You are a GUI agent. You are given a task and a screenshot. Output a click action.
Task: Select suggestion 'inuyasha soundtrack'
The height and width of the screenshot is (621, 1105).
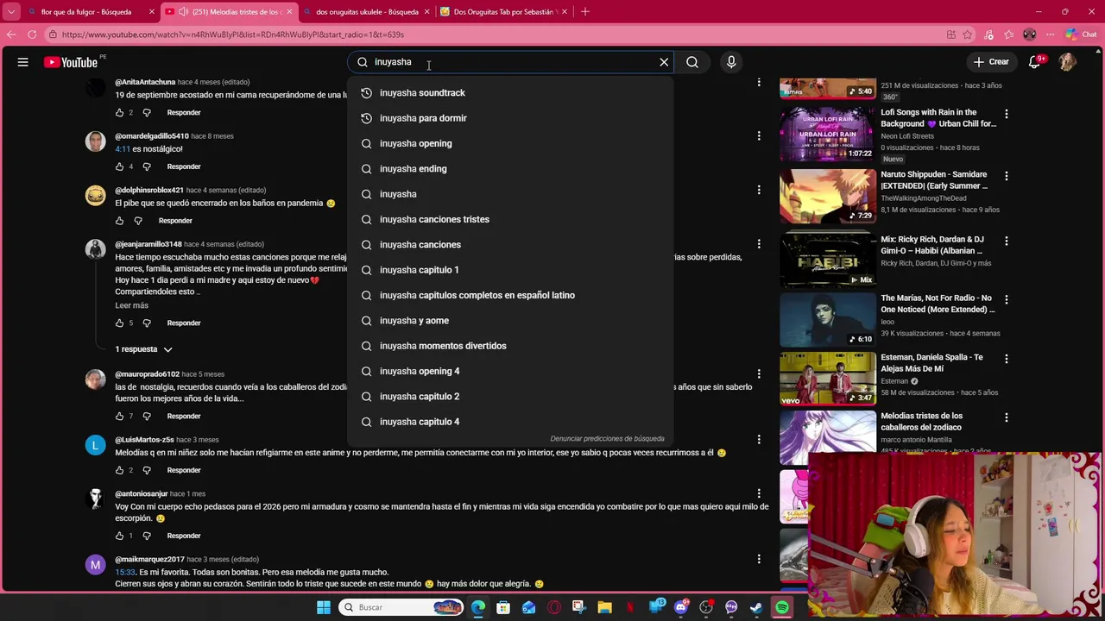(x=509, y=92)
